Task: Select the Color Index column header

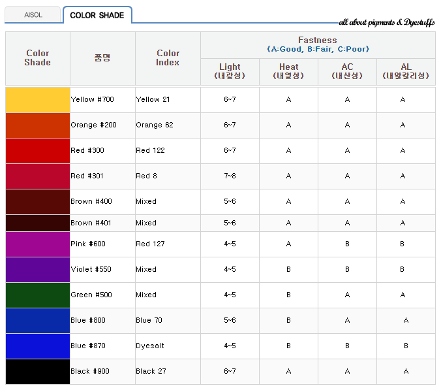Action: (x=168, y=58)
